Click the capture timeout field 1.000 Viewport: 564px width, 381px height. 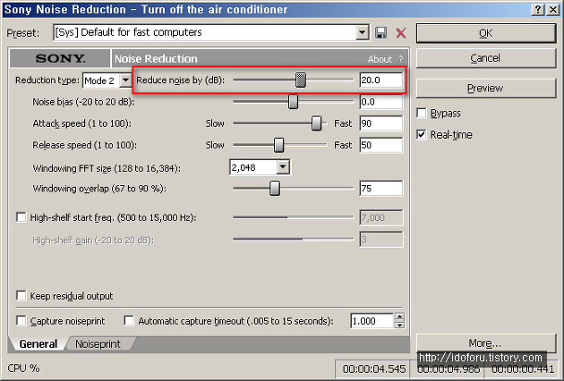pyautogui.click(x=372, y=320)
